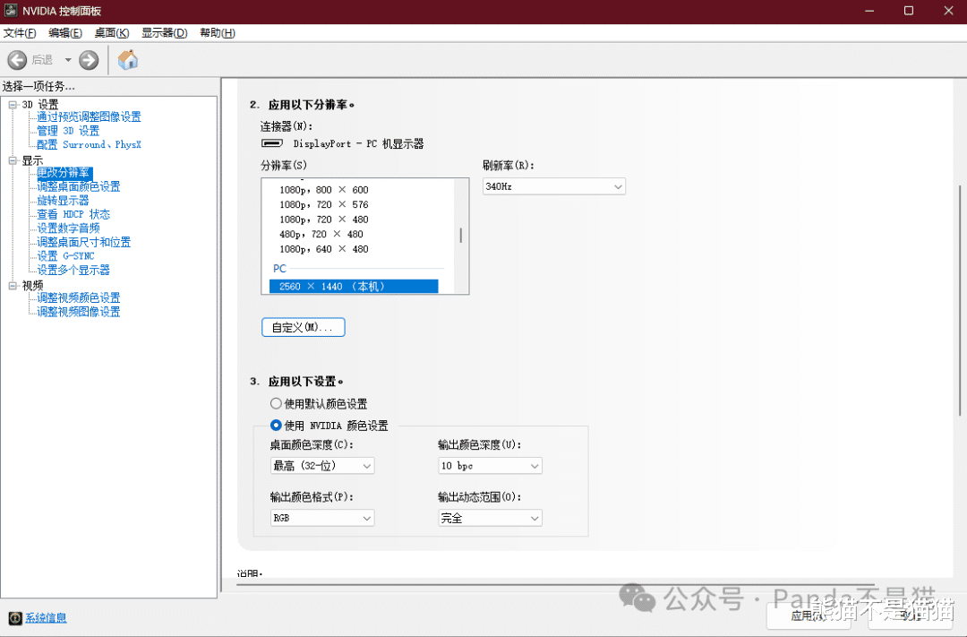Open 输出颜色深度 10 bpc dropdown

(x=490, y=466)
